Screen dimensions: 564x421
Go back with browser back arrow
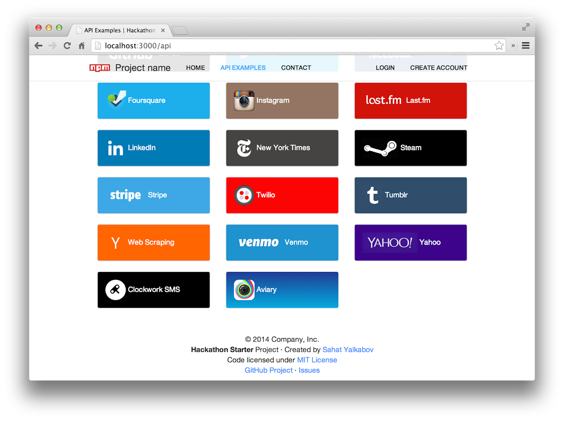point(38,46)
